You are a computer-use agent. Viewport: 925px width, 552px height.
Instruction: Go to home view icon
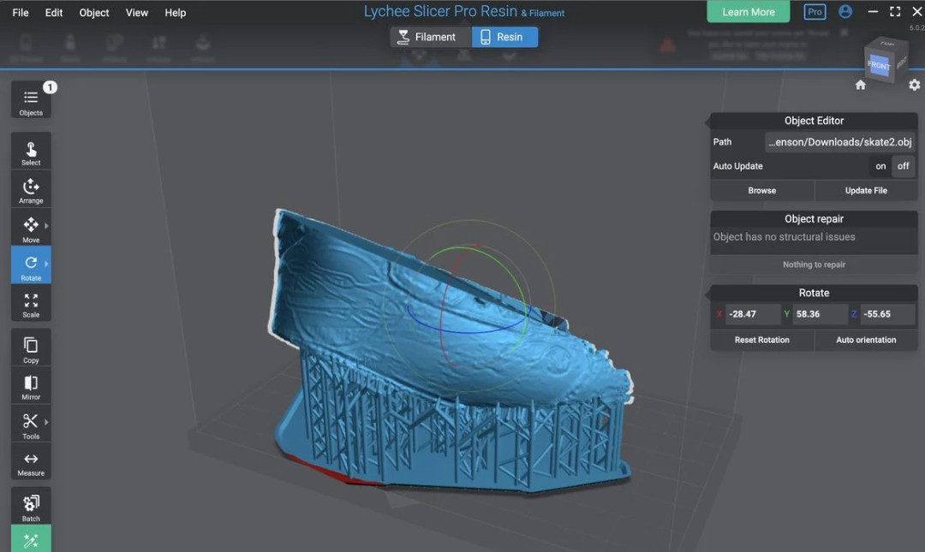(x=861, y=85)
